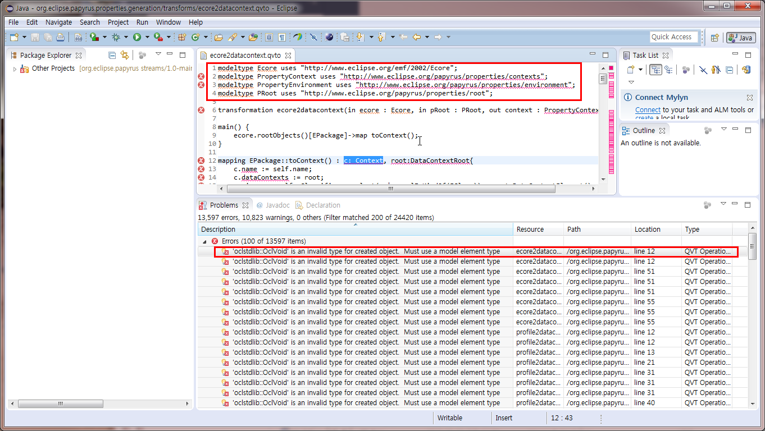The width and height of the screenshot is (765, 431).
Task: Launch with the green Run button
Action: click(x=137, y=37)
